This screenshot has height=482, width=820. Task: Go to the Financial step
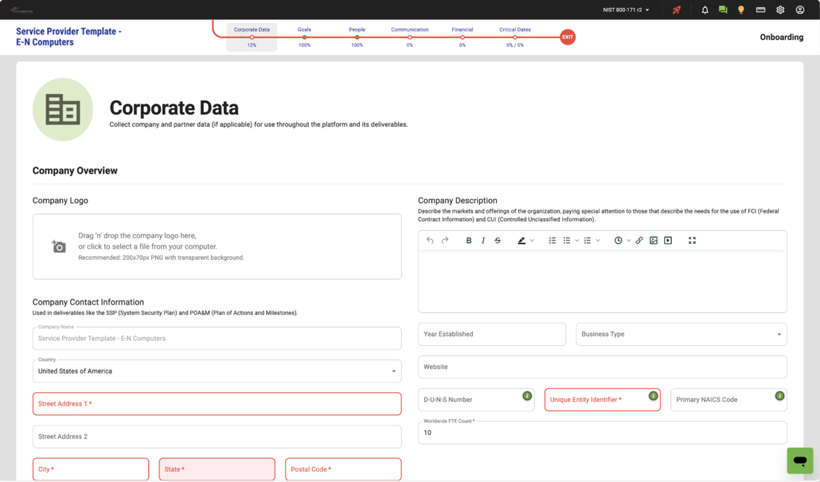(x=463, y=37)
